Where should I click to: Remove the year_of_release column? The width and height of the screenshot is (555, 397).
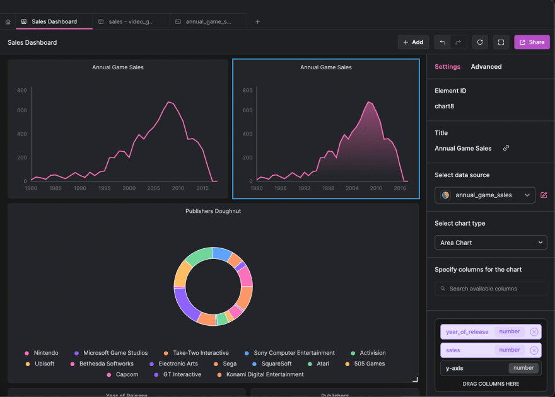pyautogui.click(x=534, y=331)
